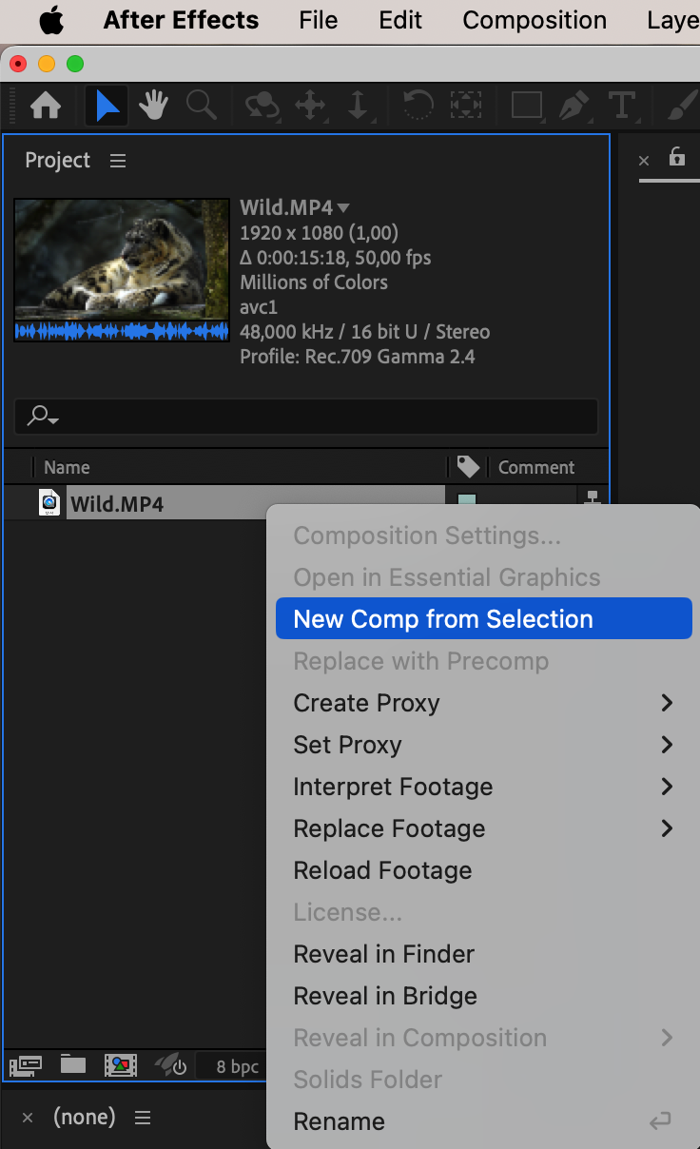Close the (none) timeline panel tab
The image size is (700, 1149).
(x=28, y=1119)
